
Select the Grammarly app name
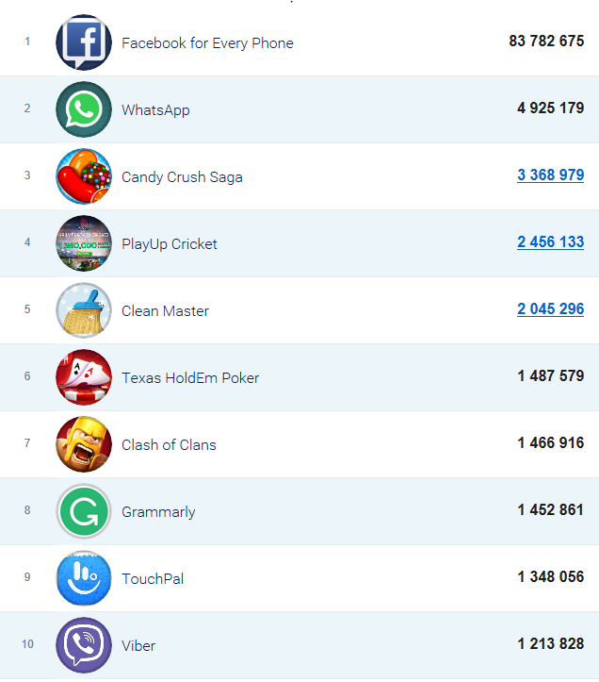coord(158,512)
